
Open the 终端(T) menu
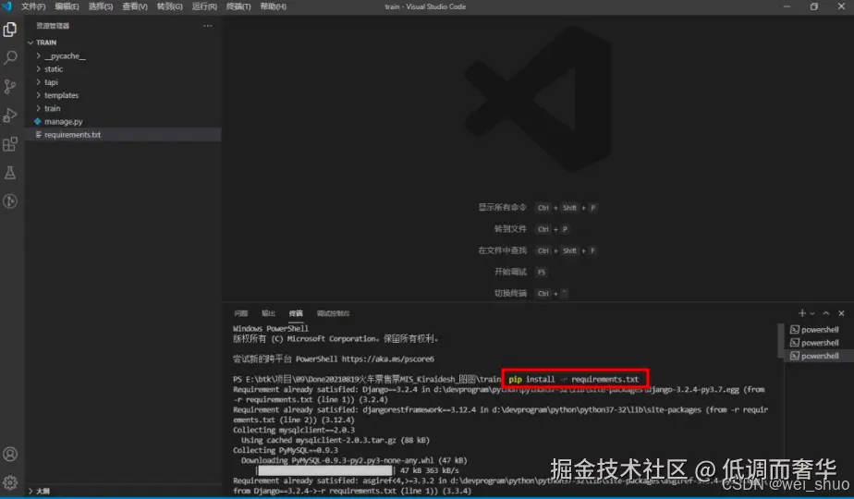coord(238,6)
